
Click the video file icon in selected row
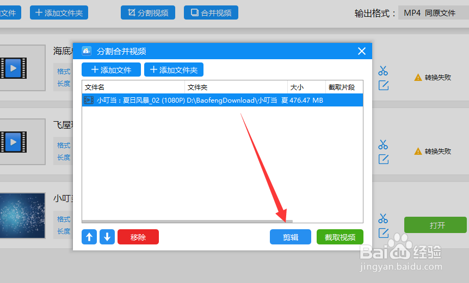(89, 100)
